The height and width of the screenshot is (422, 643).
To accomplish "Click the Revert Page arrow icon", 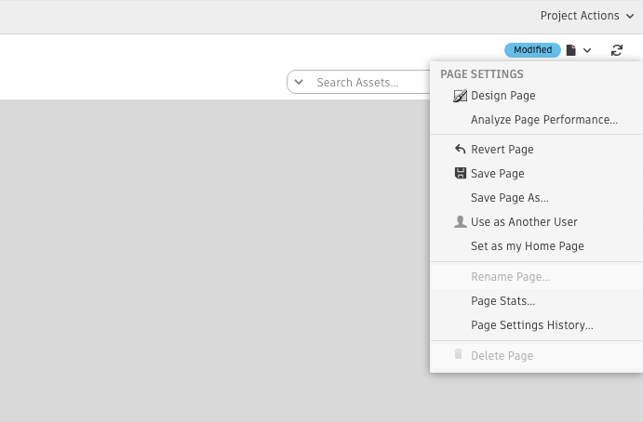I will click(460, 149).
